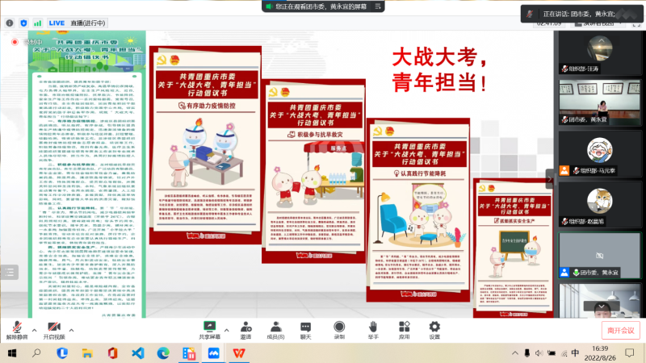
Task: Open speaker view layout dropdown
Action: pos(598,24)
